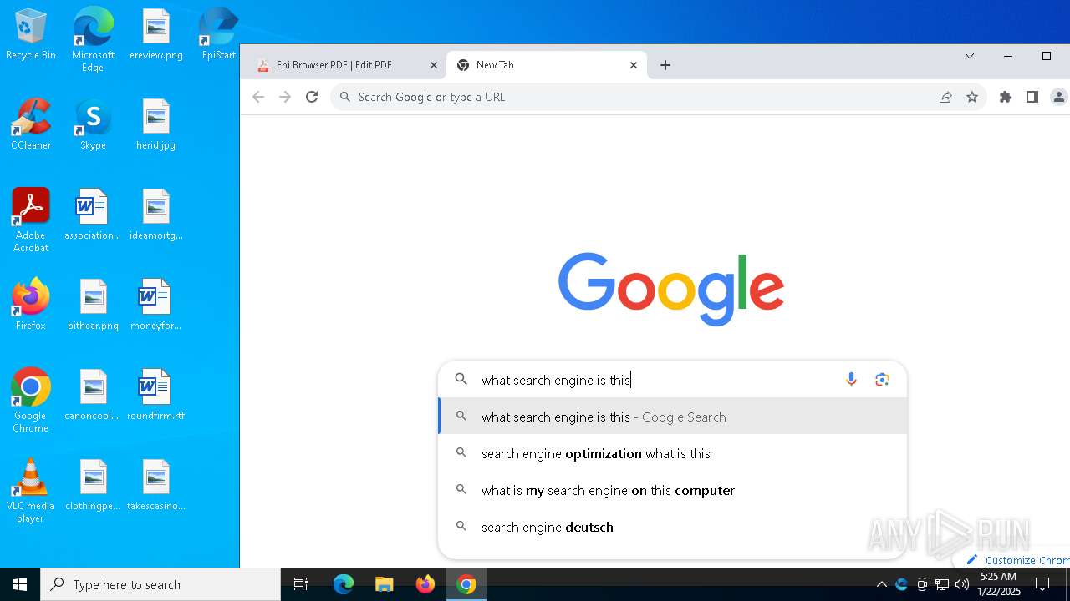Open the Extensions puzzle icon
The image size is (1070, 601).
click(x=1006, y=97)
